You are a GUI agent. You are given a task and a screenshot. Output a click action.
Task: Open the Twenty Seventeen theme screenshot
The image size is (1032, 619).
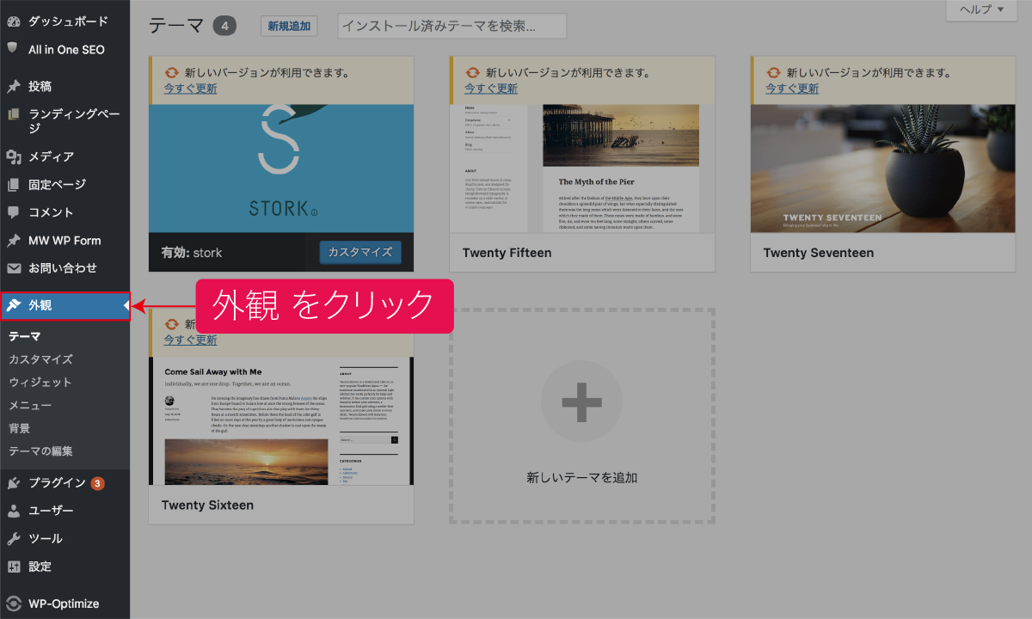tap(883, 169)
